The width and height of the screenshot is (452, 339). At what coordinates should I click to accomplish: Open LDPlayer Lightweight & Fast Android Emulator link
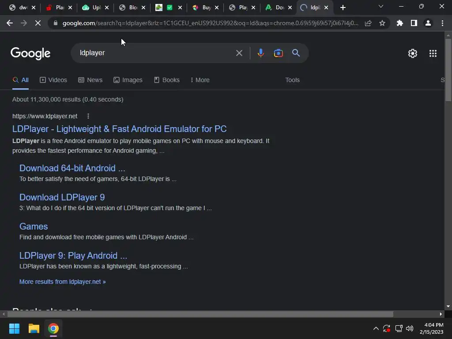click(119, 129)
